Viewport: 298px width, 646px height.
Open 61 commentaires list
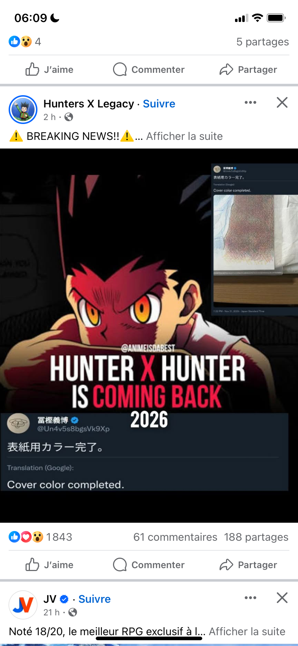coord(175,537)
